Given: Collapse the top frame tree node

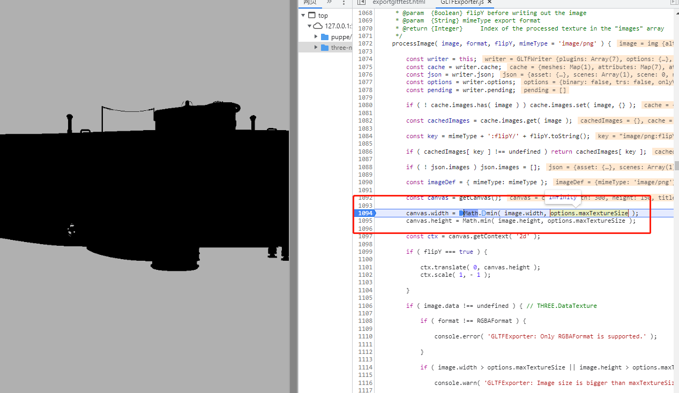Looking at the screenshot, I should [303, 15].
